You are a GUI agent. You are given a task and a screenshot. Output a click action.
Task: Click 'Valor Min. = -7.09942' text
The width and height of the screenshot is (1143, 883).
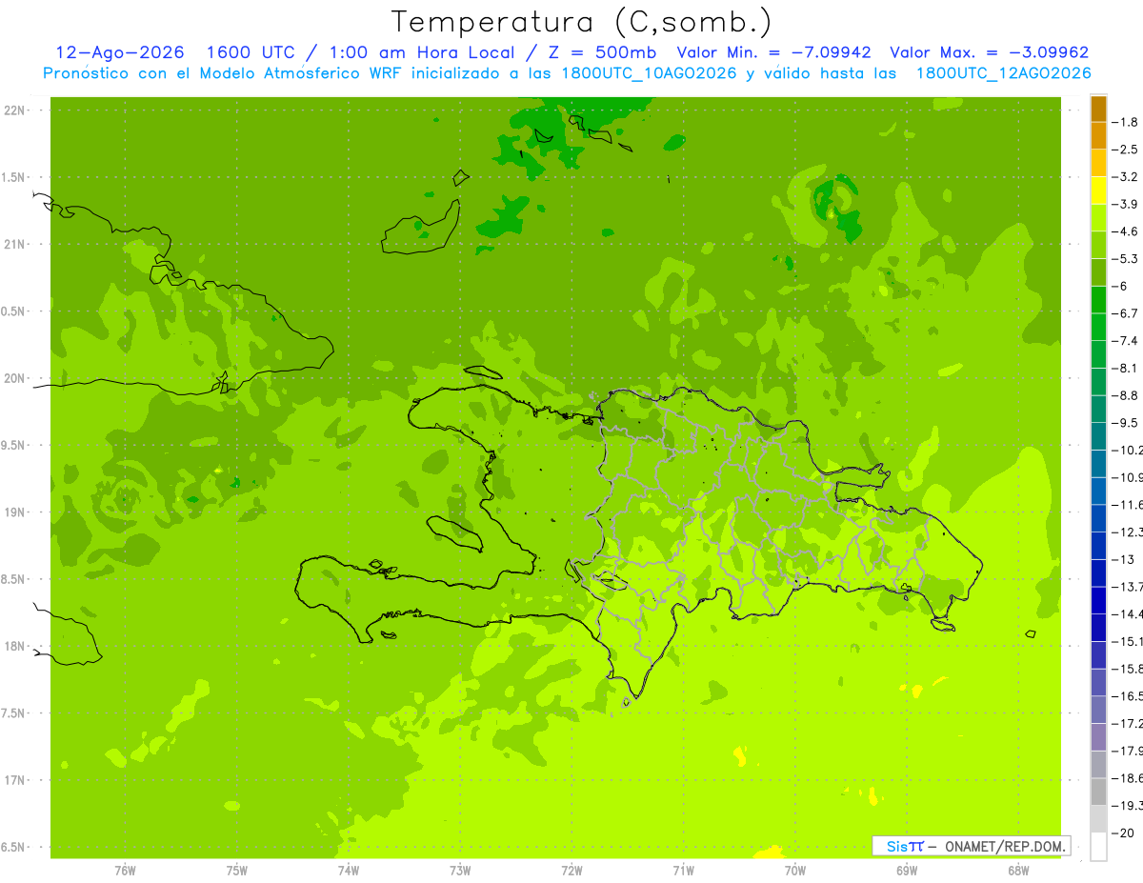tap(775, 52)
